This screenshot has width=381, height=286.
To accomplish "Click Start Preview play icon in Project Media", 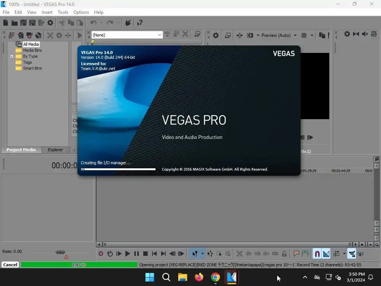I will (80, 35).
